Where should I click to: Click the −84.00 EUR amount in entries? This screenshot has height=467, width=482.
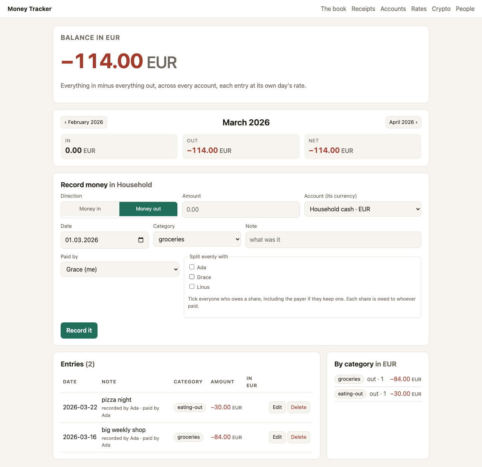coord(226,437)
